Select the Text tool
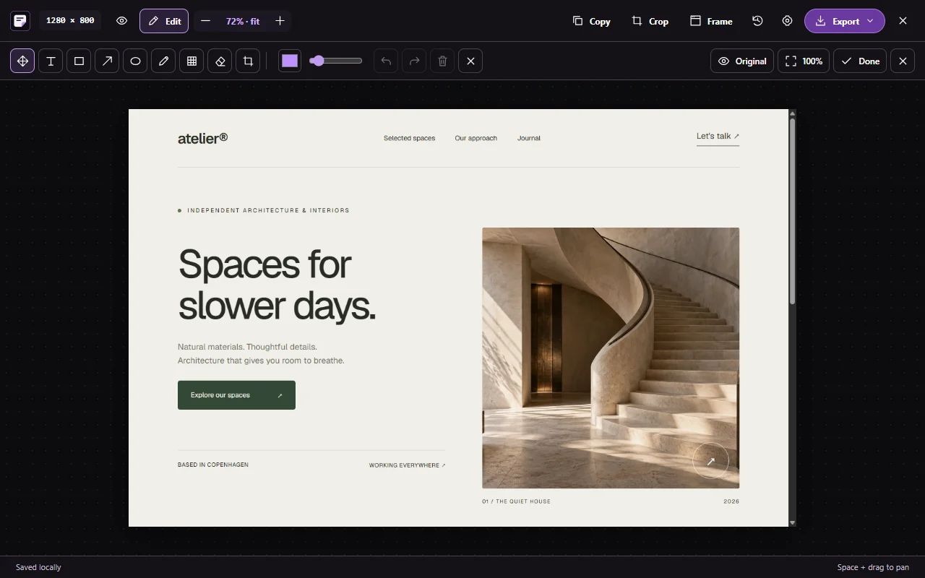This screenshot has height=578, width=925. [x=51, y=61]
